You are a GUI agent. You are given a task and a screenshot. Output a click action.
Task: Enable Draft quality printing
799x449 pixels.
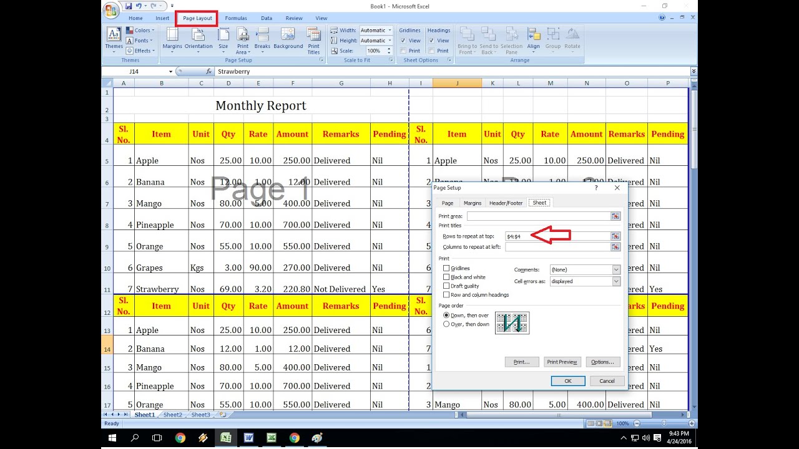446,286
